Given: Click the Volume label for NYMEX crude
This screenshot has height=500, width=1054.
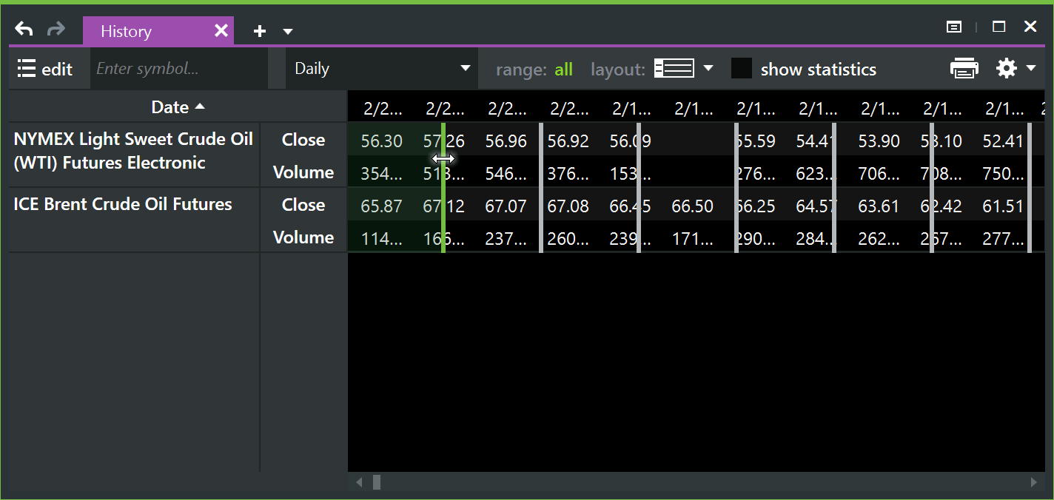Looking at the screenshot, I should (x=303, y=172).
